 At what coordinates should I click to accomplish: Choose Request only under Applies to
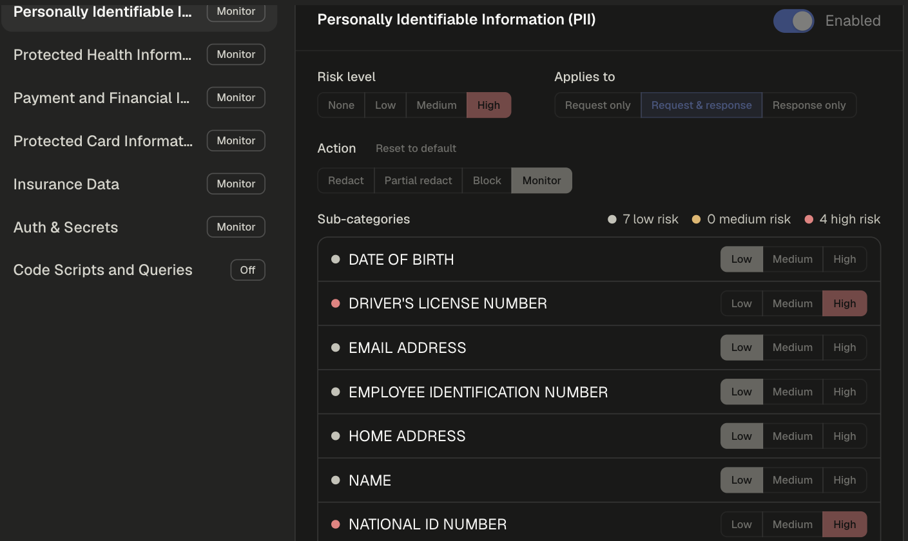click(x=598, y=105)
